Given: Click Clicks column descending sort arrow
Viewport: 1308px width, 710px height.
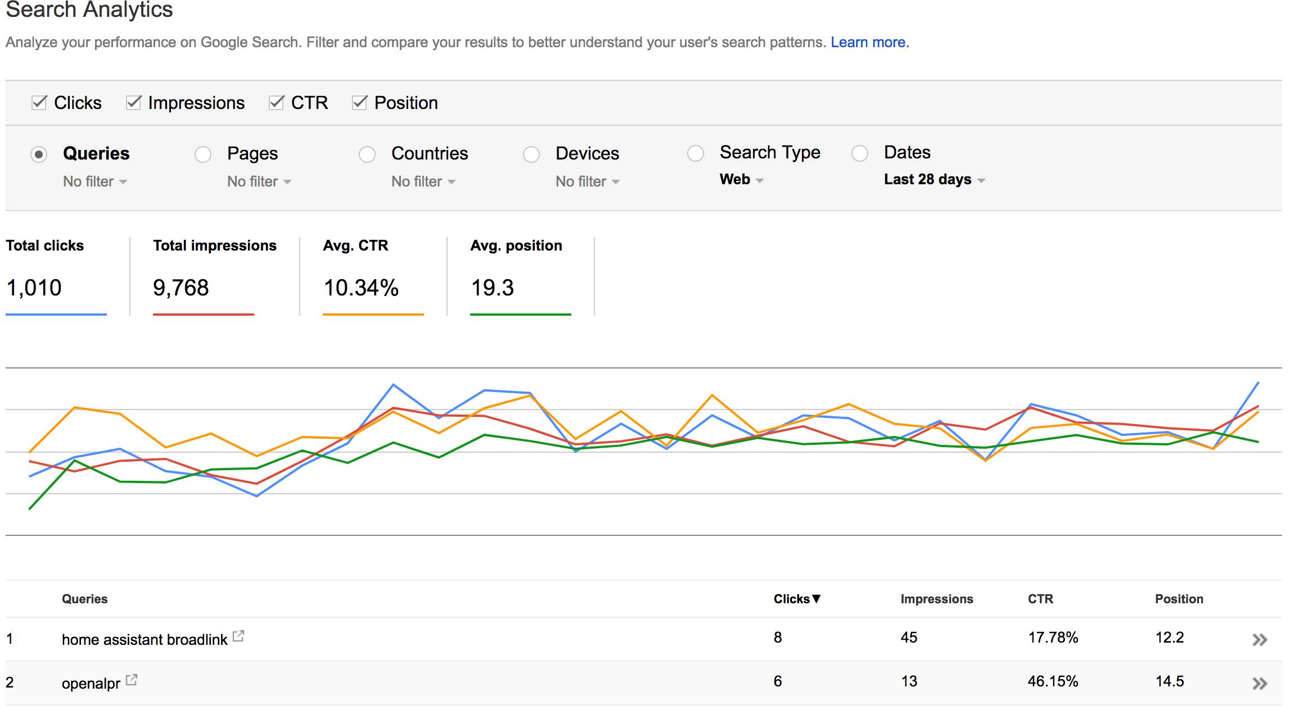Looking at the screenshot, I should (x=817, y=599).
